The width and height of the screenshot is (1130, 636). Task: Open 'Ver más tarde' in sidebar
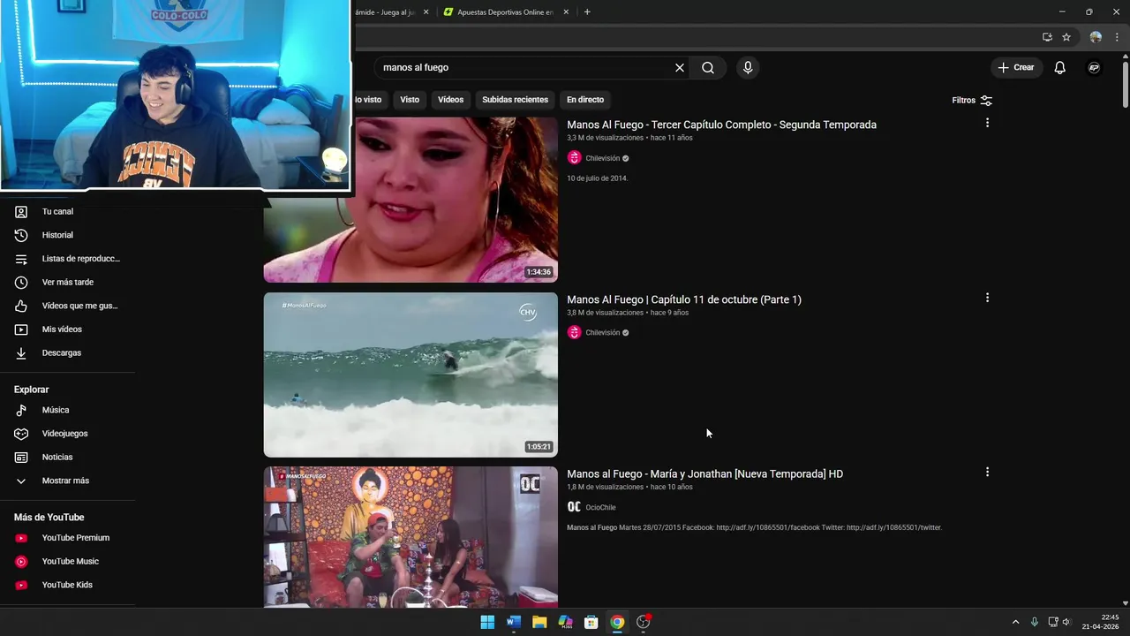click(68, 283)
